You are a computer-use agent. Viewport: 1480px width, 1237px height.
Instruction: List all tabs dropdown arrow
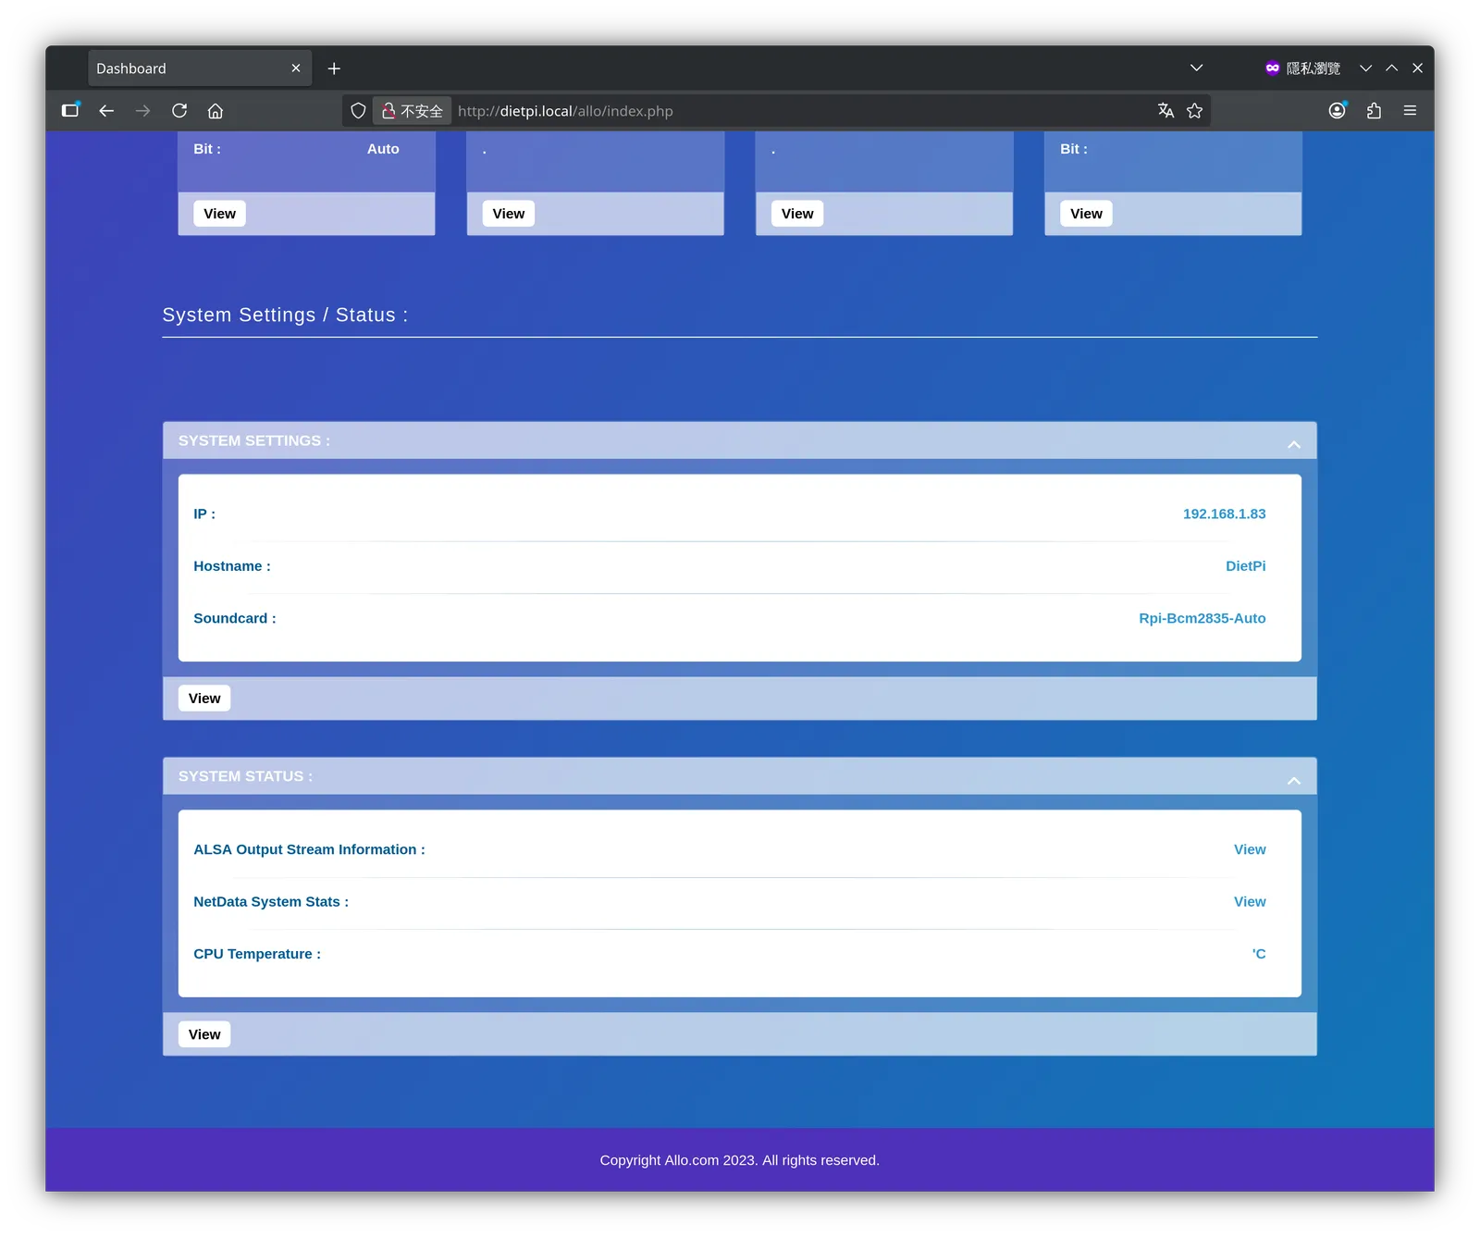click(x=1196, y=68)
